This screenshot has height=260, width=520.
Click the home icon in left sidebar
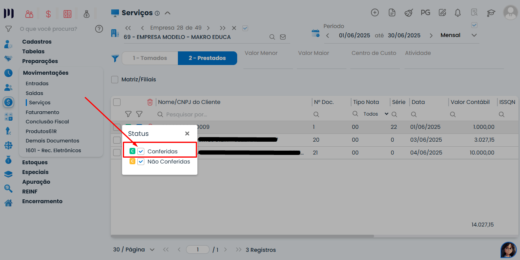pyautogui.click(x=8, y=203)
